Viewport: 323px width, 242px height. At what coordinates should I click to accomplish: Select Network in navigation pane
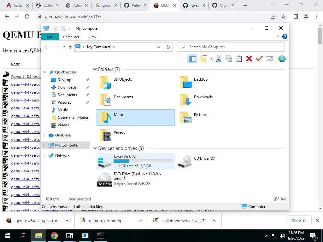62,155
